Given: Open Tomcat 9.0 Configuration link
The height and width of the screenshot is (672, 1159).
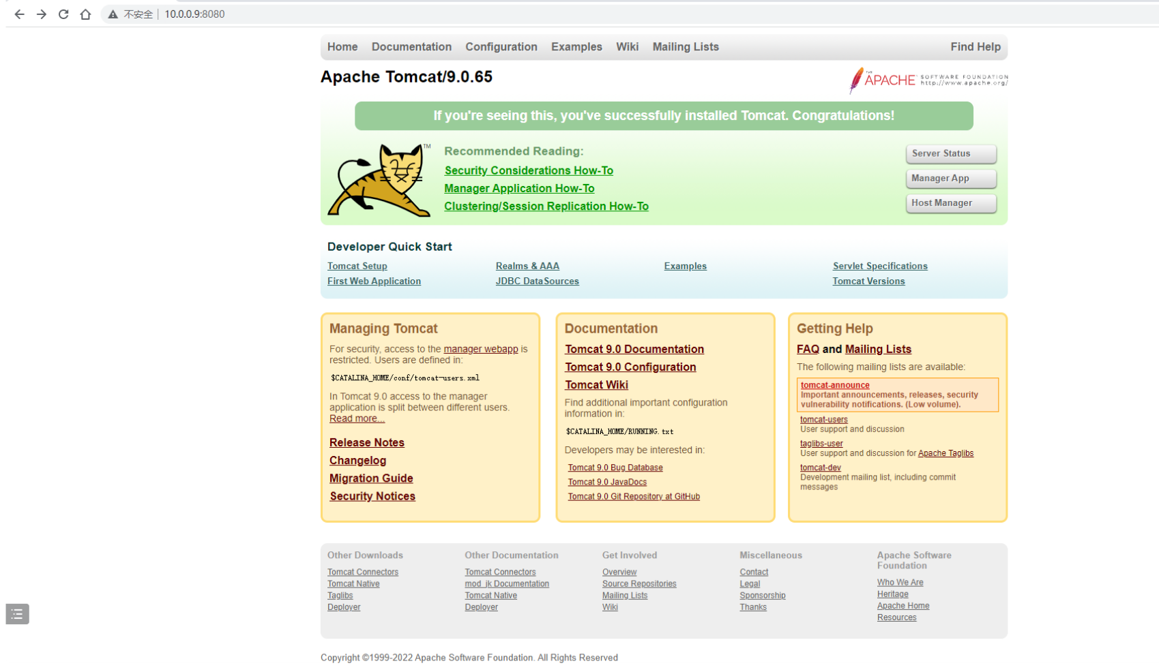Looking at the screenshot, I should tap(630, 367).
